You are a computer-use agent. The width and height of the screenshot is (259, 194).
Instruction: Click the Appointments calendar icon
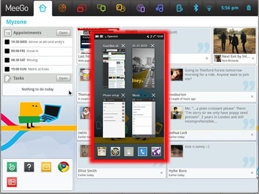click(8, 33)
